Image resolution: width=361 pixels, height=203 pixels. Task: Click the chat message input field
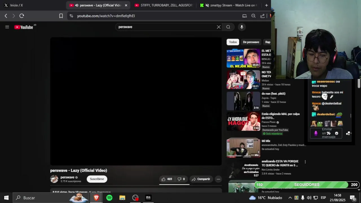[x=326, y=133]
